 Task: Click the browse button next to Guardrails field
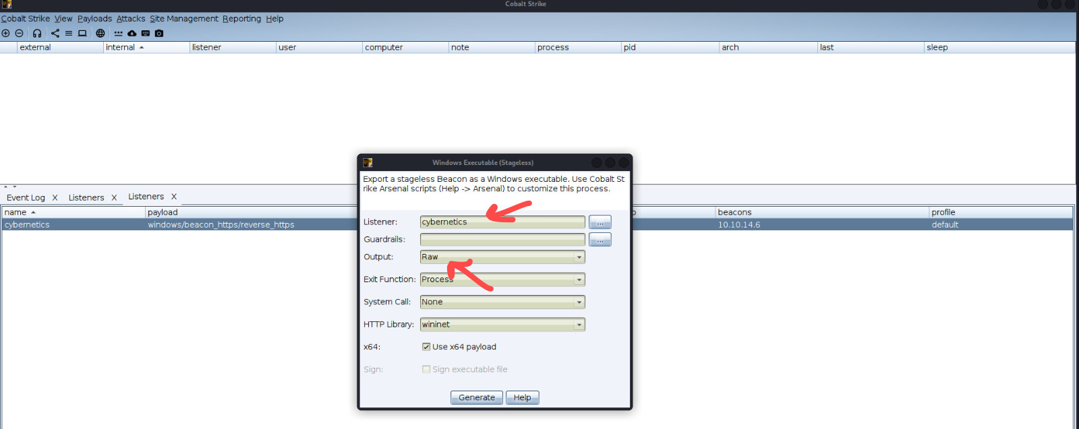click(x=600, y=240)
